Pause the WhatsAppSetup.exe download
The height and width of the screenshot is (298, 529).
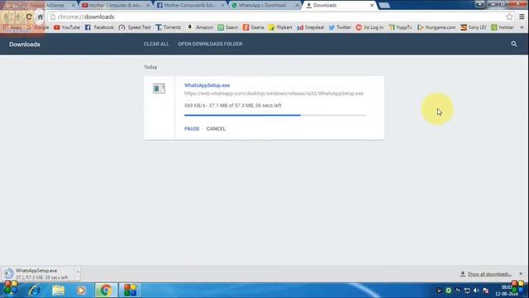[x=192, y=129]
